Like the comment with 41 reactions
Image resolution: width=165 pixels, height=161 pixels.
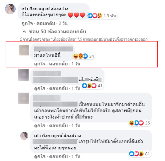click(x=40, y=88)
